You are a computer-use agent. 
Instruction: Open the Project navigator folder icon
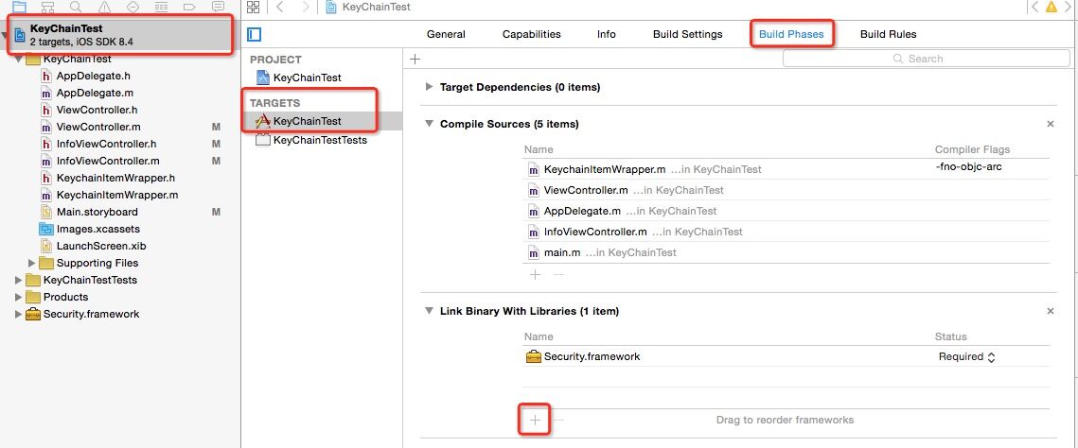point(19,7)
